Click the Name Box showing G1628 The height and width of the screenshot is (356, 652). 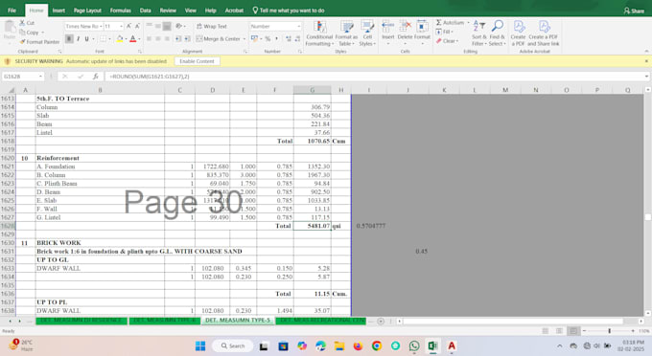click(x=21, y=77)
